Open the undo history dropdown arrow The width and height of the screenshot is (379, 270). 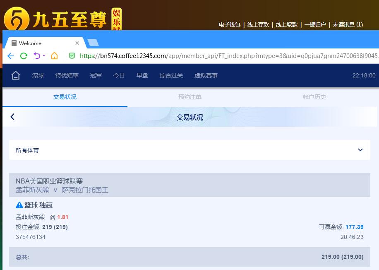pos(44,55)
